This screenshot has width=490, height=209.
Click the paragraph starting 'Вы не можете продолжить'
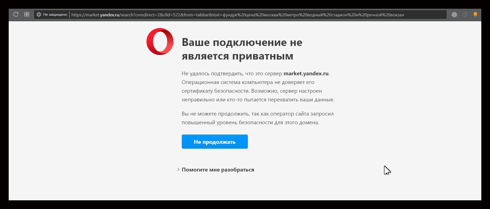pos(258,118)
